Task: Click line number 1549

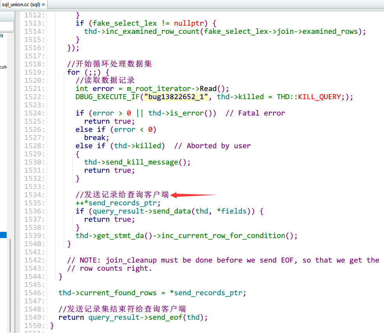Action: (x=35, y=317)
